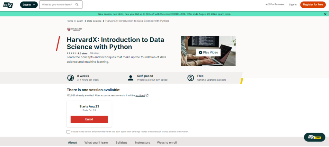Open the Learn more link in promo banner

(224, 14)
